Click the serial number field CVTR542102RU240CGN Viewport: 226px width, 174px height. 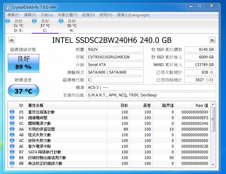coord(115,57)
